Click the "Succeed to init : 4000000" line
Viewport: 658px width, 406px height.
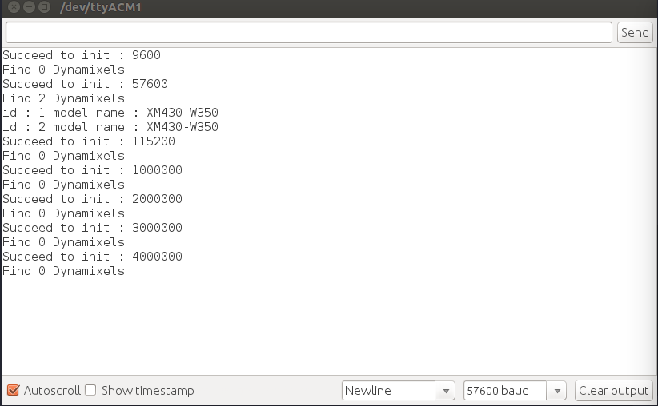pyautogui.click(x=92, y=257)
